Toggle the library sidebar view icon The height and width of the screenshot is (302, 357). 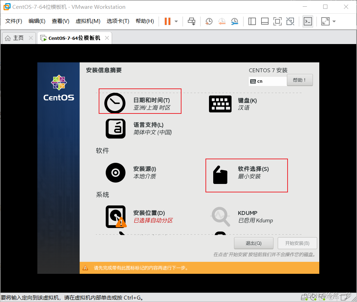coord(252,21)
